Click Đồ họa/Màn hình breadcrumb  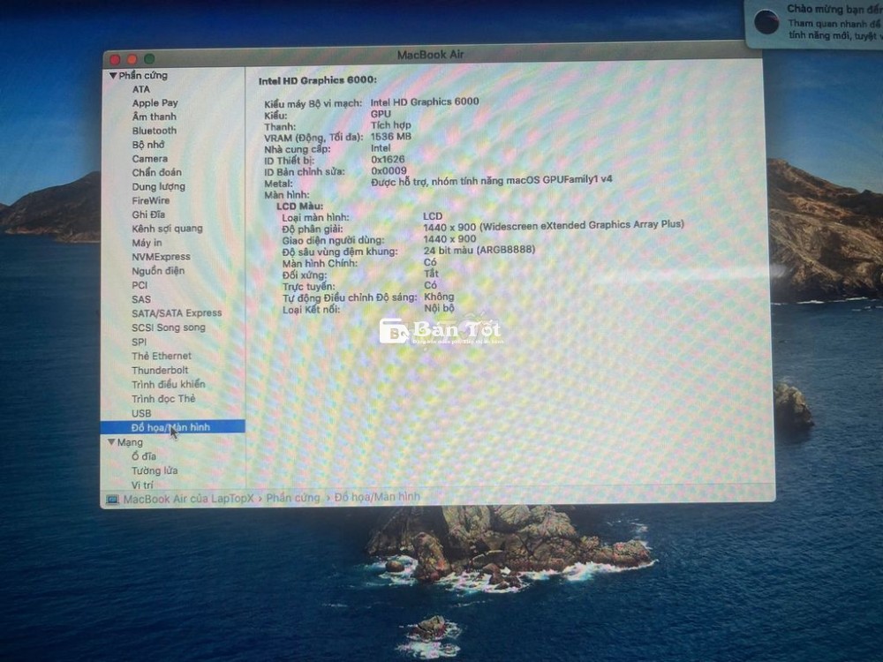pos(377,496)
